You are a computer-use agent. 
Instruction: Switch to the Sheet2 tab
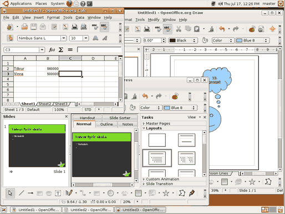(x=45, y=104)
